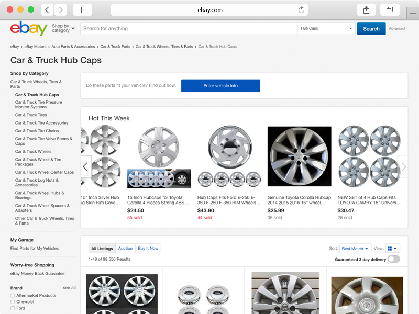Open sidebar Car & Truck Wheels, Tires & Parts
Viewport: 419px width, 314px height.
[36, 84]
